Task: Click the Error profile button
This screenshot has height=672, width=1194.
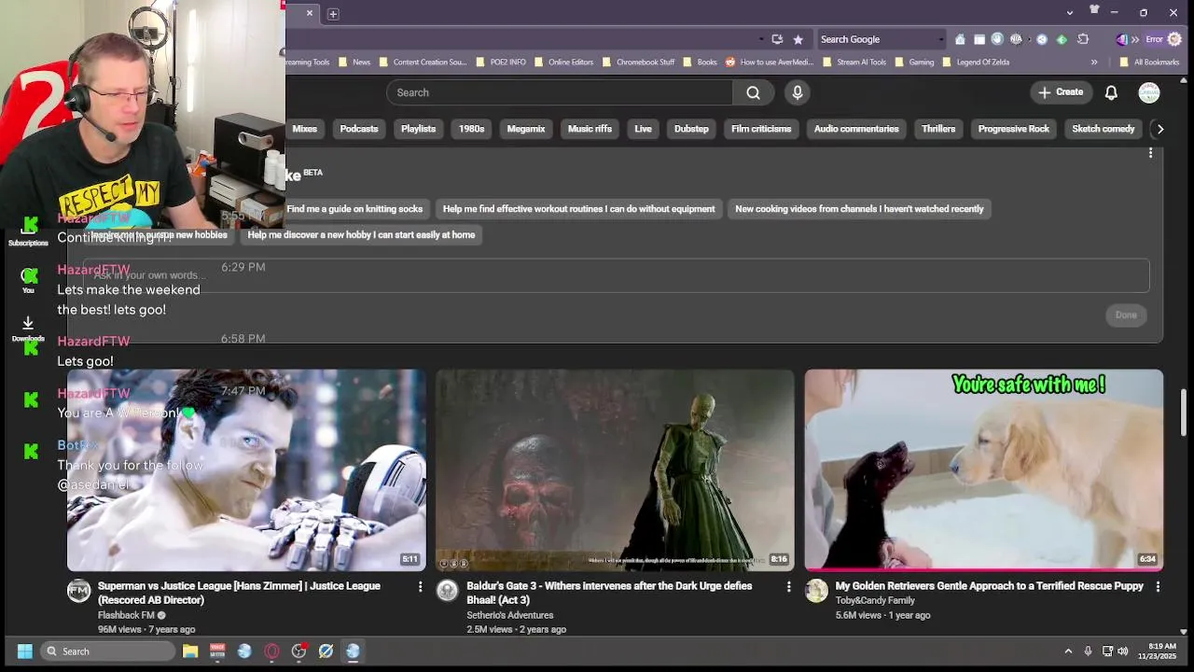Action: (1164, 39)
